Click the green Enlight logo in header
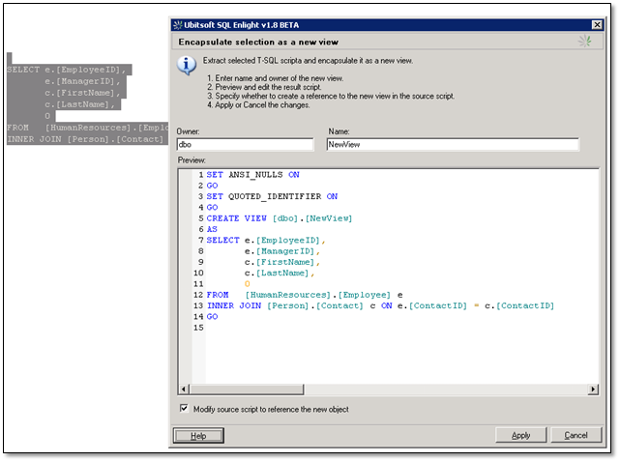Image resolution: width=620 pixels, height=462 pixels. [585, 41]
